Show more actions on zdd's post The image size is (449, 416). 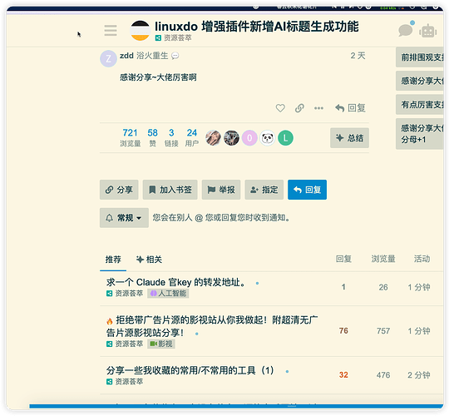click(318, 108)
